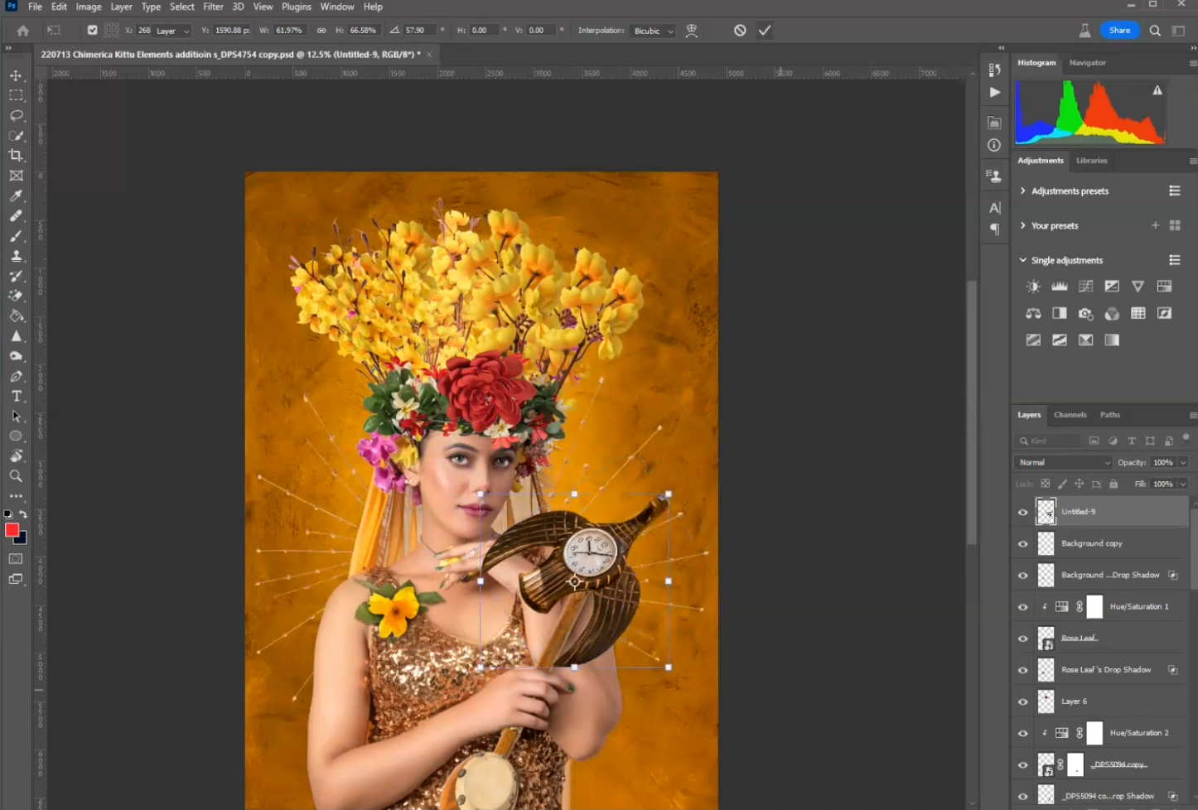Commit the transform with the checkmark
The image size is (1198, 810).
(x=765, y=31)
